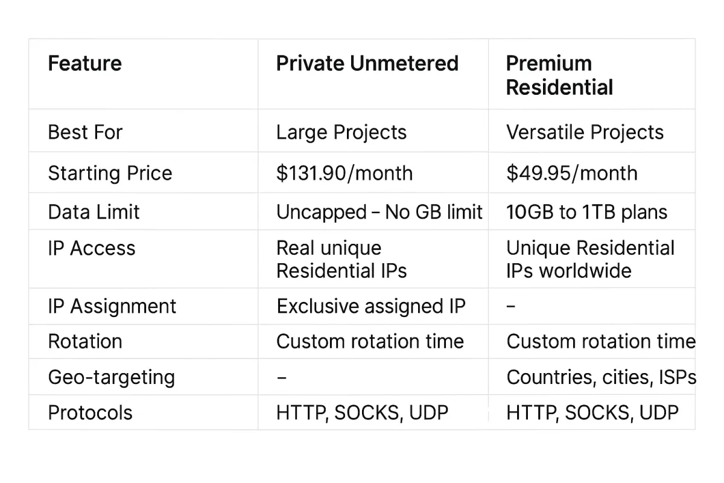Click the Large Projects cell
This screenshot has width=724, height=483.
(341, 132)
